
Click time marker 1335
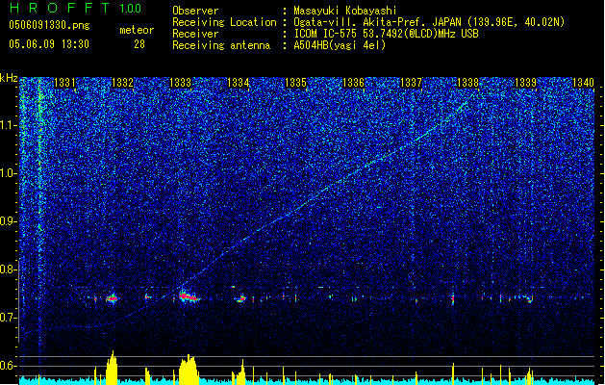click(295, 83)
